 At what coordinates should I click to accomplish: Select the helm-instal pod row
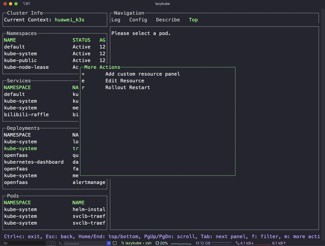point(55,209)
